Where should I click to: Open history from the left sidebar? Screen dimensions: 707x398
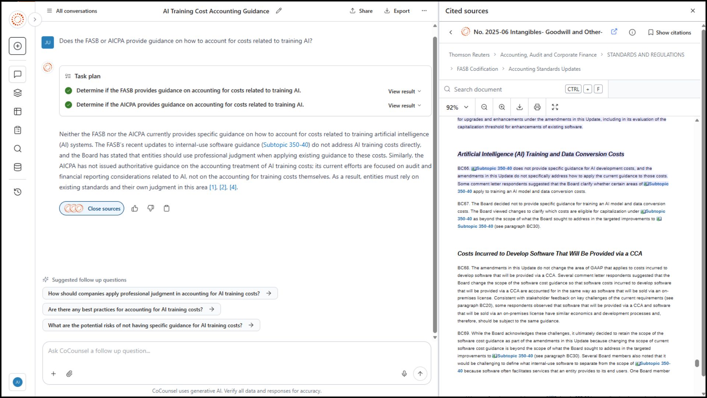point(17,192)
